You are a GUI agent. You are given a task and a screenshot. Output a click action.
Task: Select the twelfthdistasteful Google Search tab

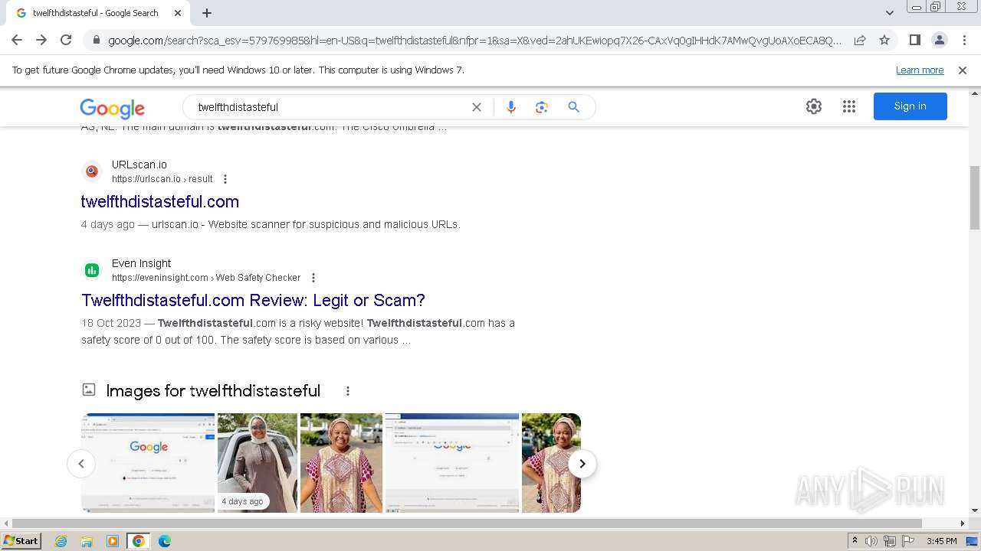click(x=97, y=13)
